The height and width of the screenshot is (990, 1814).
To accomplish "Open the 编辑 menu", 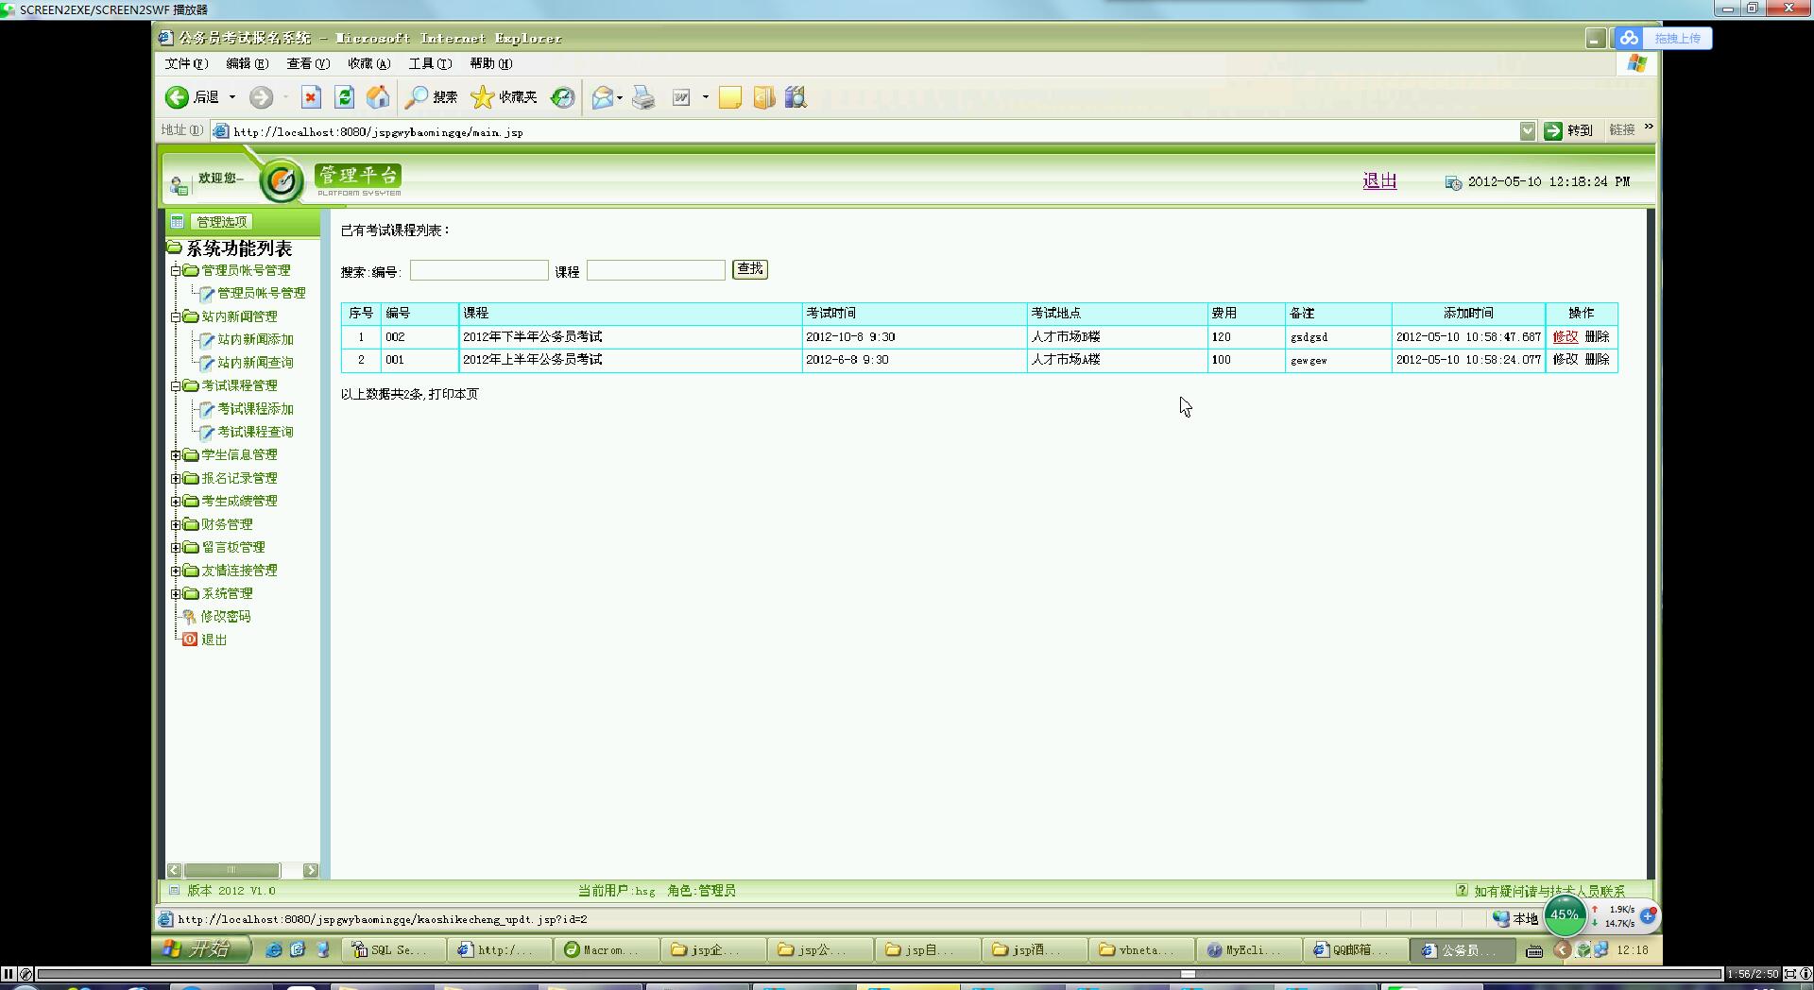I will tap(248, 63).
